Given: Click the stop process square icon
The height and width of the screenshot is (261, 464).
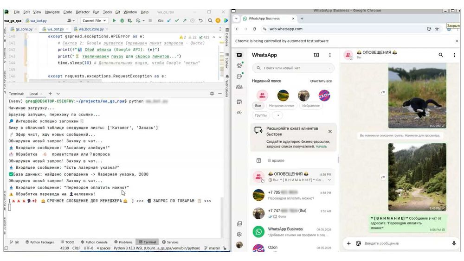Looking at the screenshot, I should pyautogui.click(x=150, y=21).
